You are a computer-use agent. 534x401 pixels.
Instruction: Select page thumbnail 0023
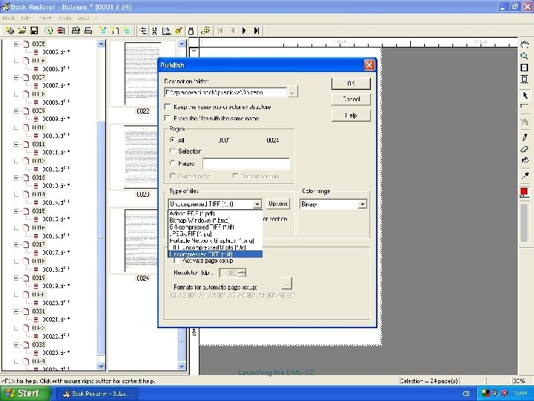pos(142,157)
